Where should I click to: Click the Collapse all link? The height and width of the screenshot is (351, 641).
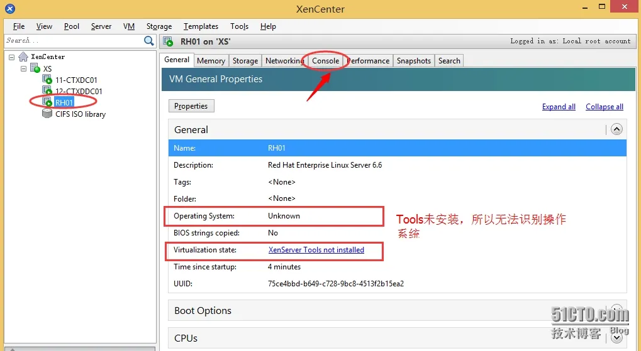point(605,107)
